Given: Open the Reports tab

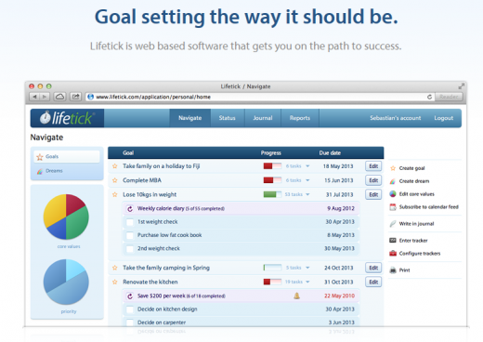Looking at the screenshot, I should point(300,118).
